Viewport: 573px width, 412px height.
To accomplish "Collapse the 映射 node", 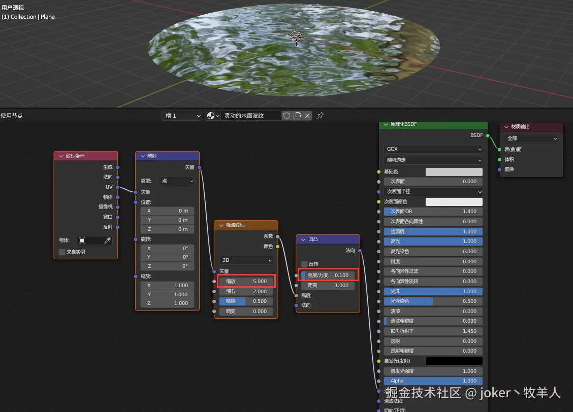I will pos(143,156).
